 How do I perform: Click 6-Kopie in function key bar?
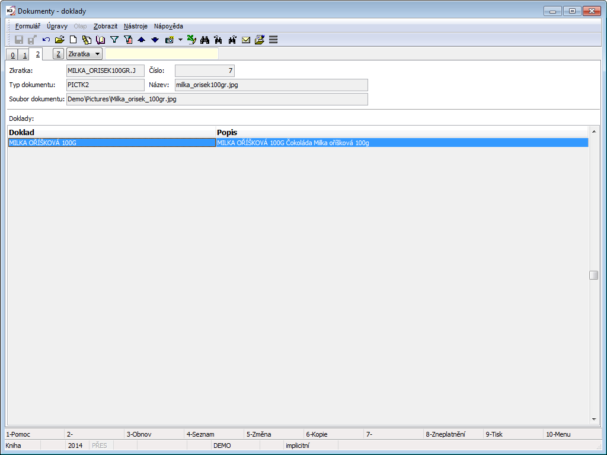point(334,434)
